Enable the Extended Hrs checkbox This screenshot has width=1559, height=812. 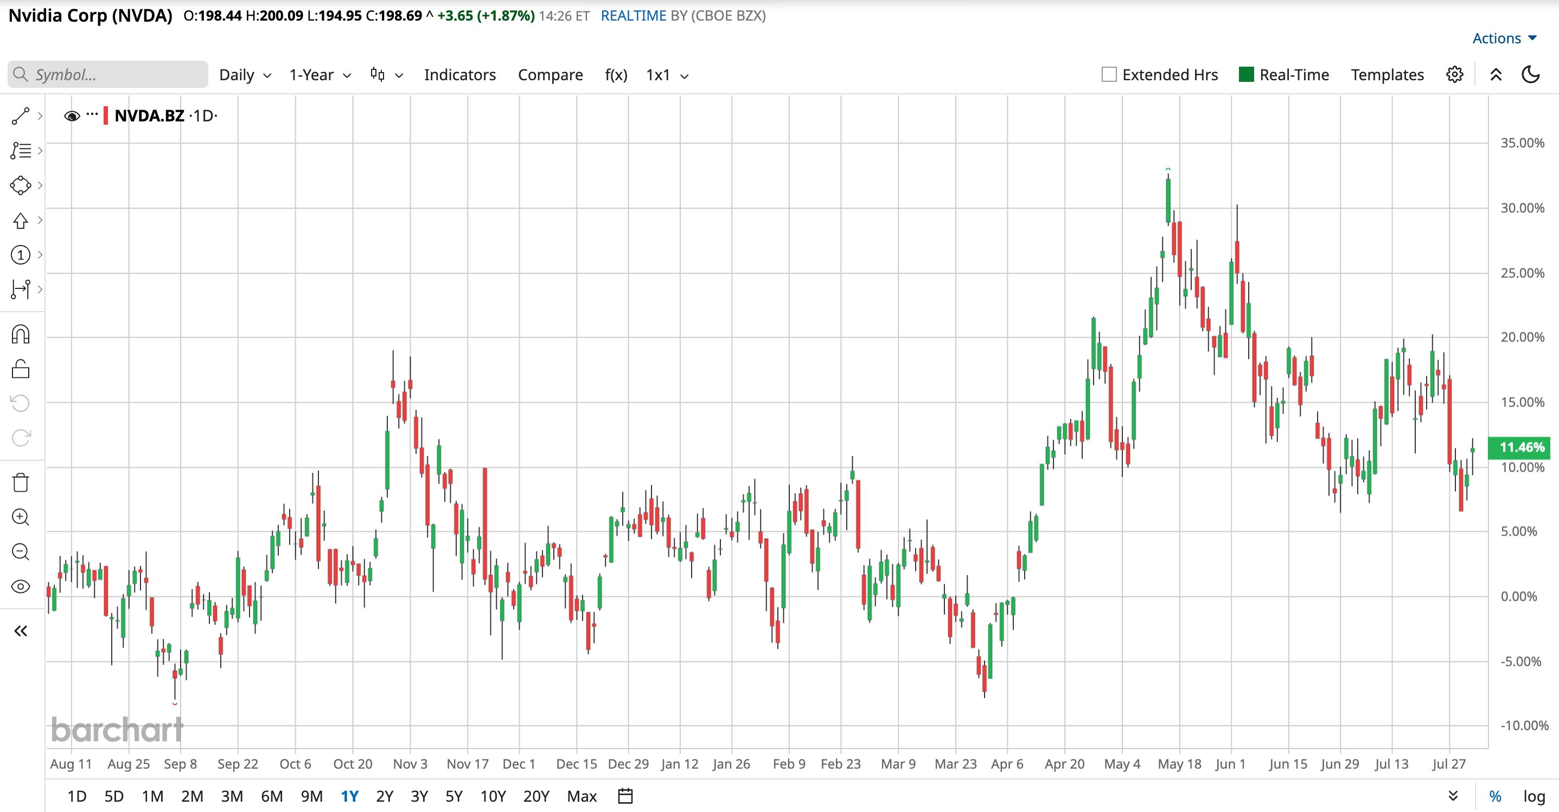(x=1109, y=74)
